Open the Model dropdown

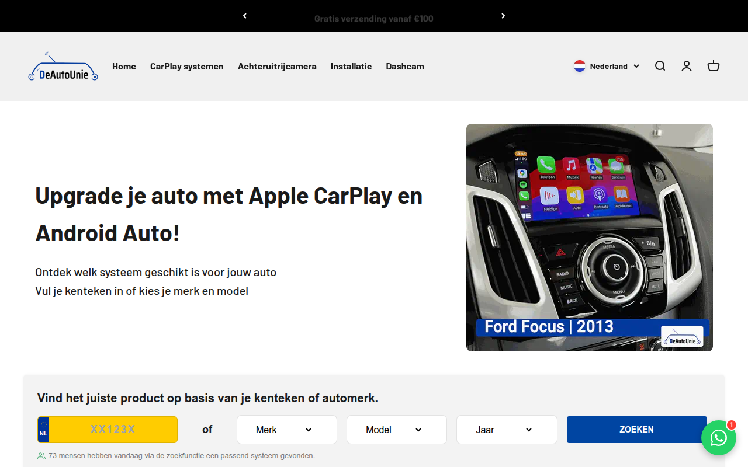(397, 430)
